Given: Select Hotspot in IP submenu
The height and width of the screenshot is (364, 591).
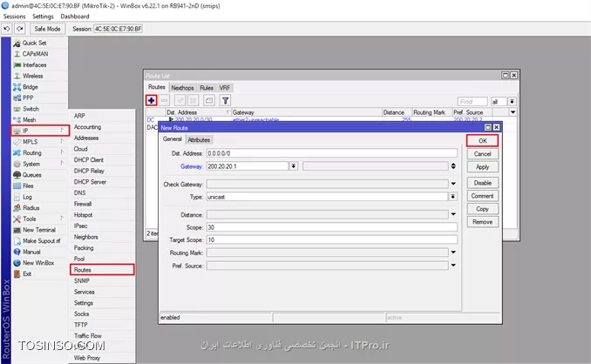Looking at the screenshot, I should [102, 215].
